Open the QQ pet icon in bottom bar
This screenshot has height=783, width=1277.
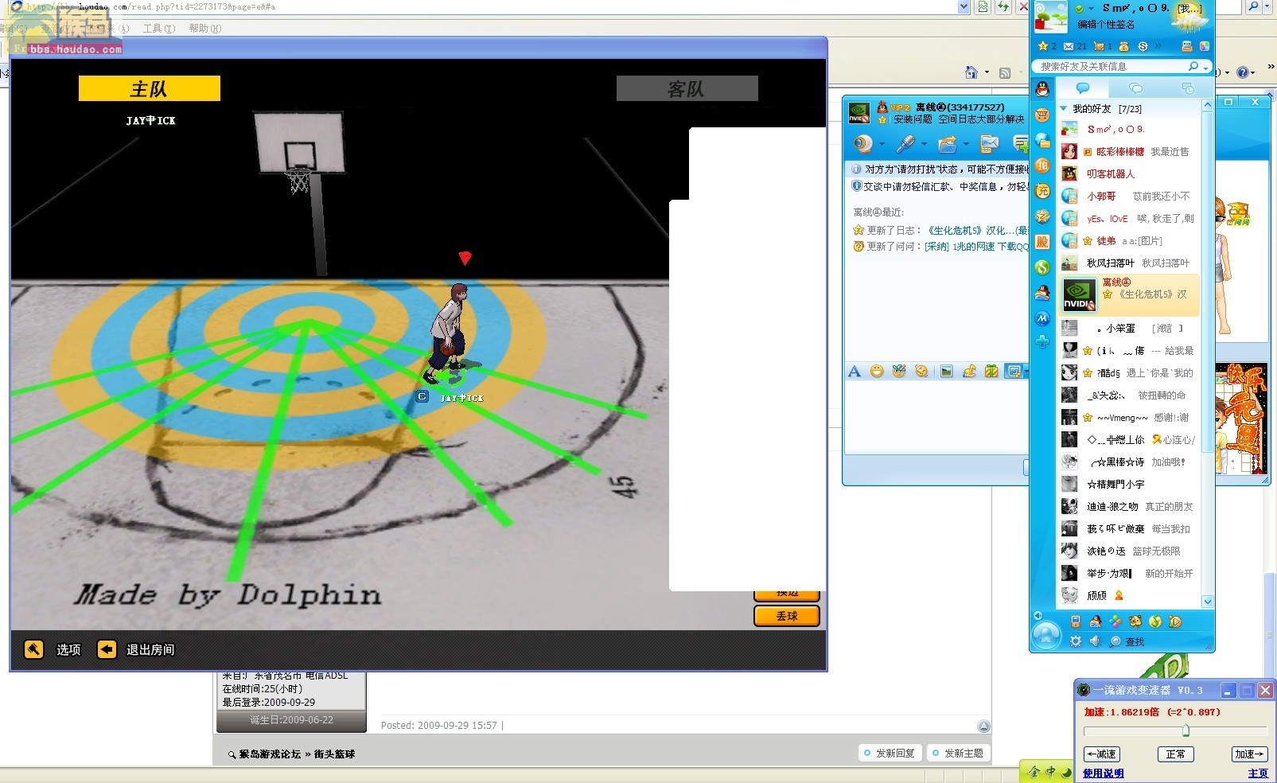coord(1135,621)
